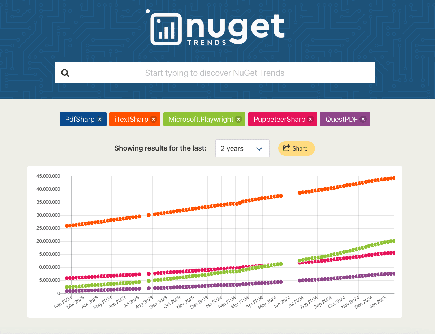Click the chevron arrow in the period selector
The image size is (435, 334).
[x=259, y=148]
